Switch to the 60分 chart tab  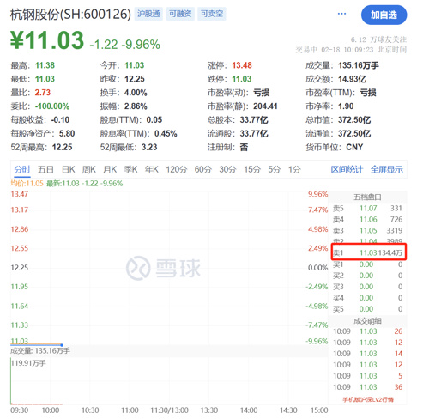tap(203, 169)
